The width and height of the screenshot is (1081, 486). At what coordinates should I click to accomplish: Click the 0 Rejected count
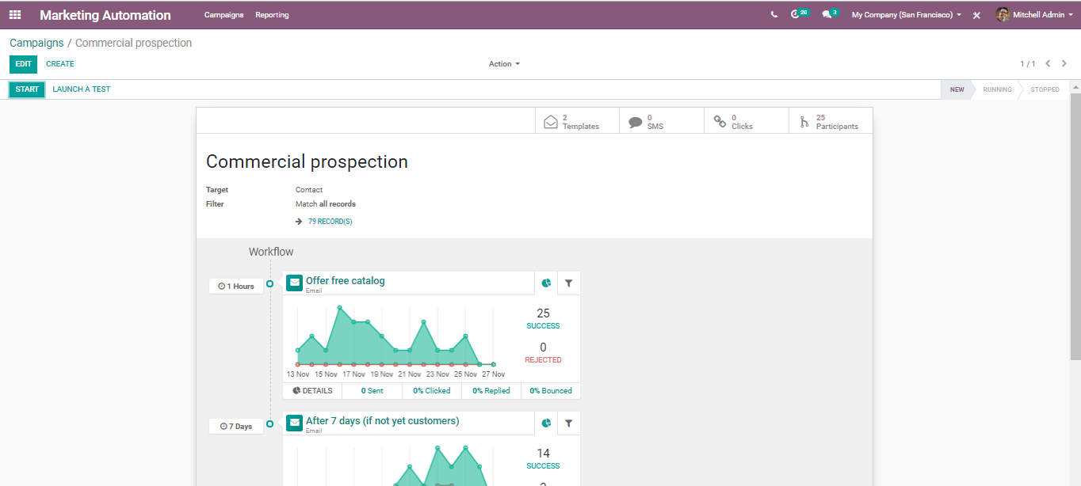[543, 352]
